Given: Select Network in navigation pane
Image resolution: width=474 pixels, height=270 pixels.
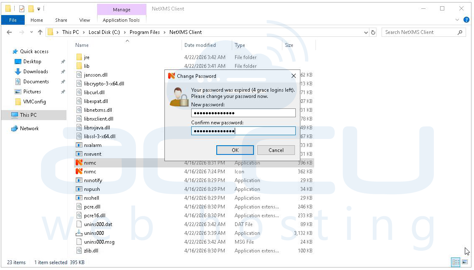Looking at the screenshot, I should tap(29, 129).
